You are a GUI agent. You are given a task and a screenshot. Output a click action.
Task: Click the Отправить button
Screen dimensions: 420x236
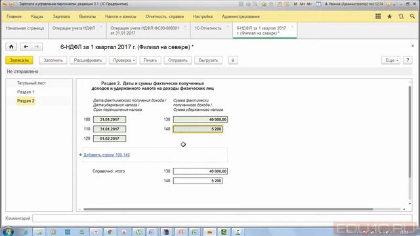pos(178,60)
